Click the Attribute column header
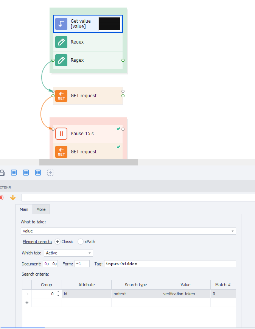This screenshot has height=329, width=255. click(87, 285)
